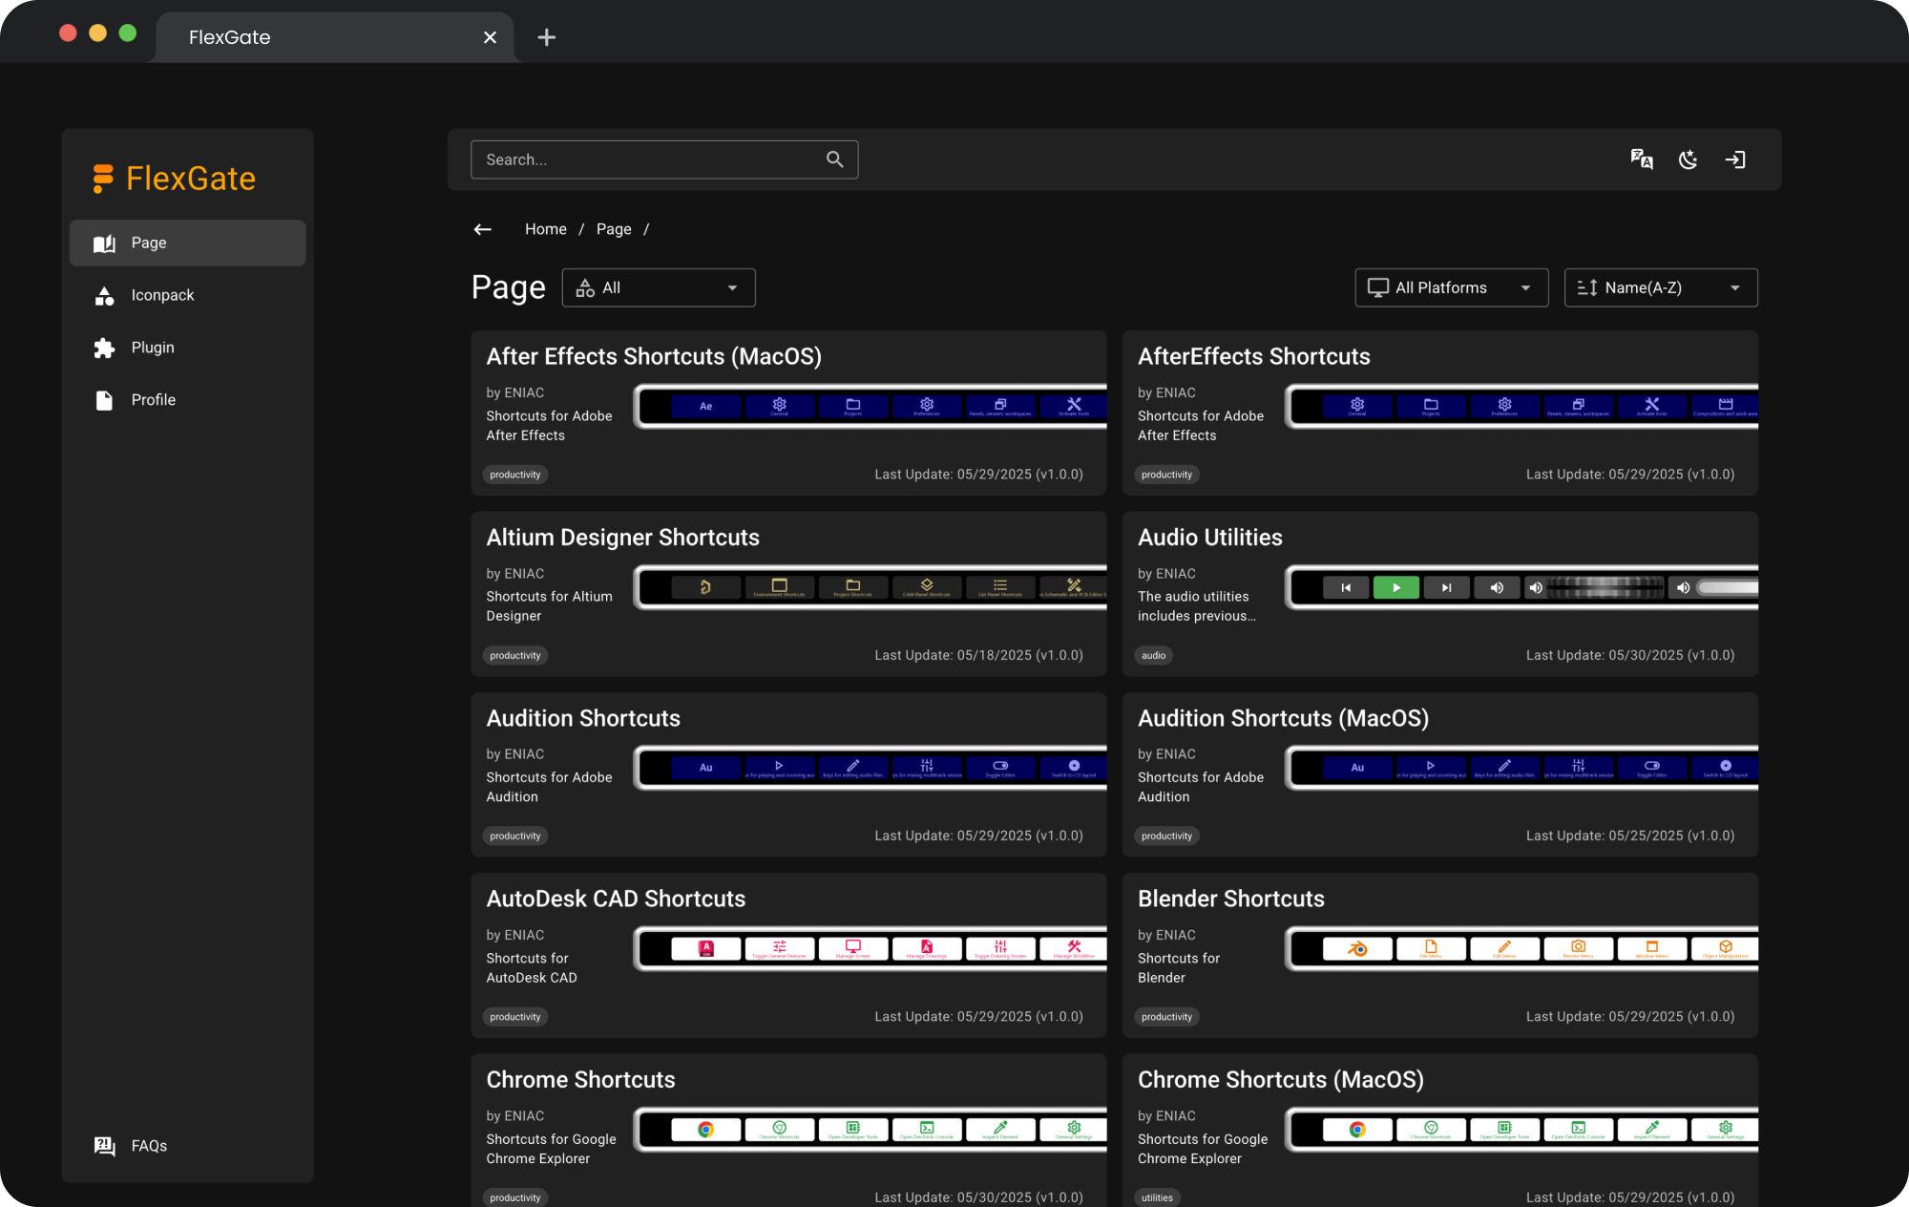Open FAQs at sidebar bottom

[x=149, y=1146]
